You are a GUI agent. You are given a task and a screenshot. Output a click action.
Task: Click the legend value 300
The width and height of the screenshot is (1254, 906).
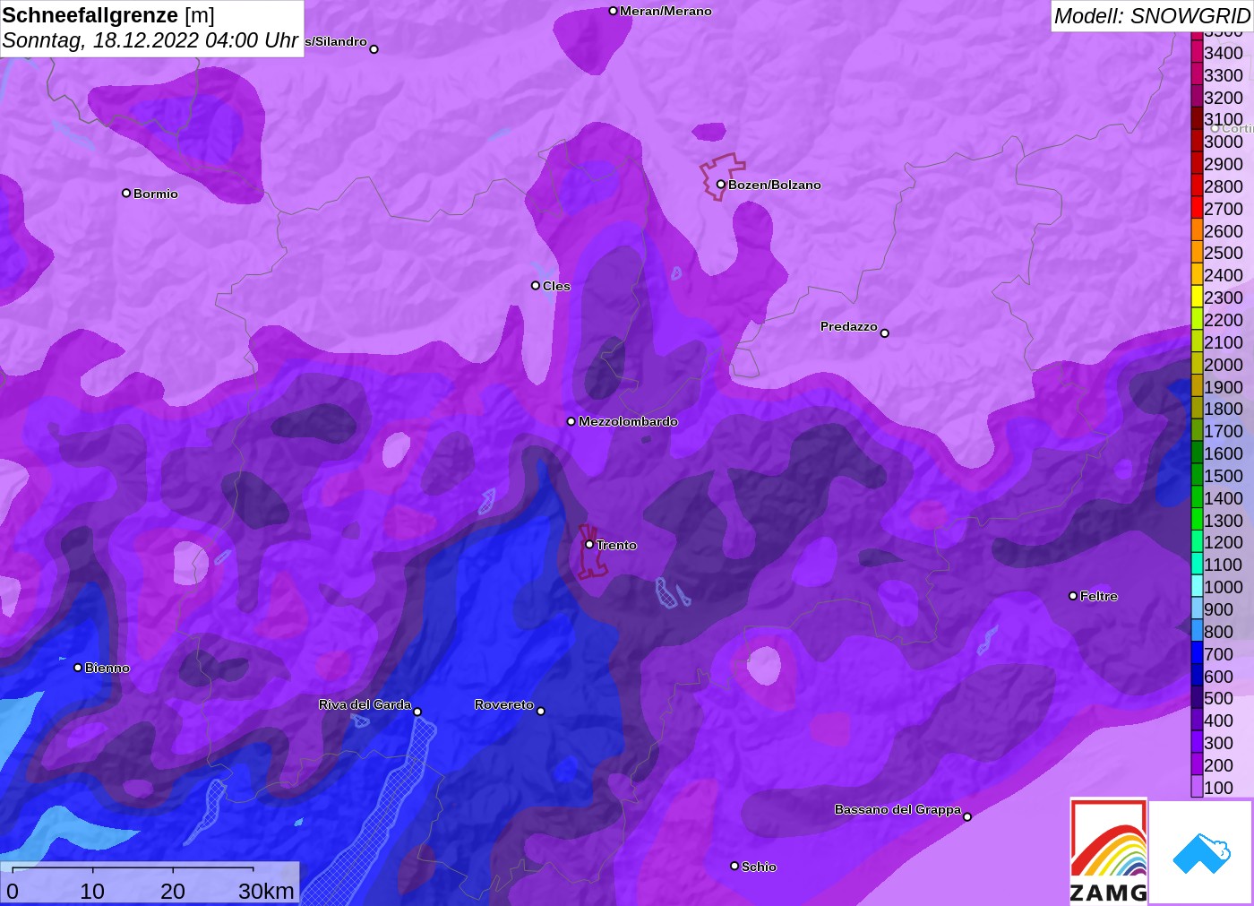[x=1219, y=743]
